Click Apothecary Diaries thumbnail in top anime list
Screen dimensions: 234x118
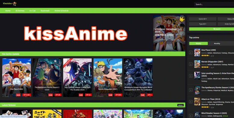coord(197,90)
